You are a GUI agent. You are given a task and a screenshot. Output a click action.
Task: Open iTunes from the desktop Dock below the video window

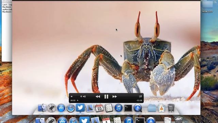pyautogui.click(x=128, y=120)
